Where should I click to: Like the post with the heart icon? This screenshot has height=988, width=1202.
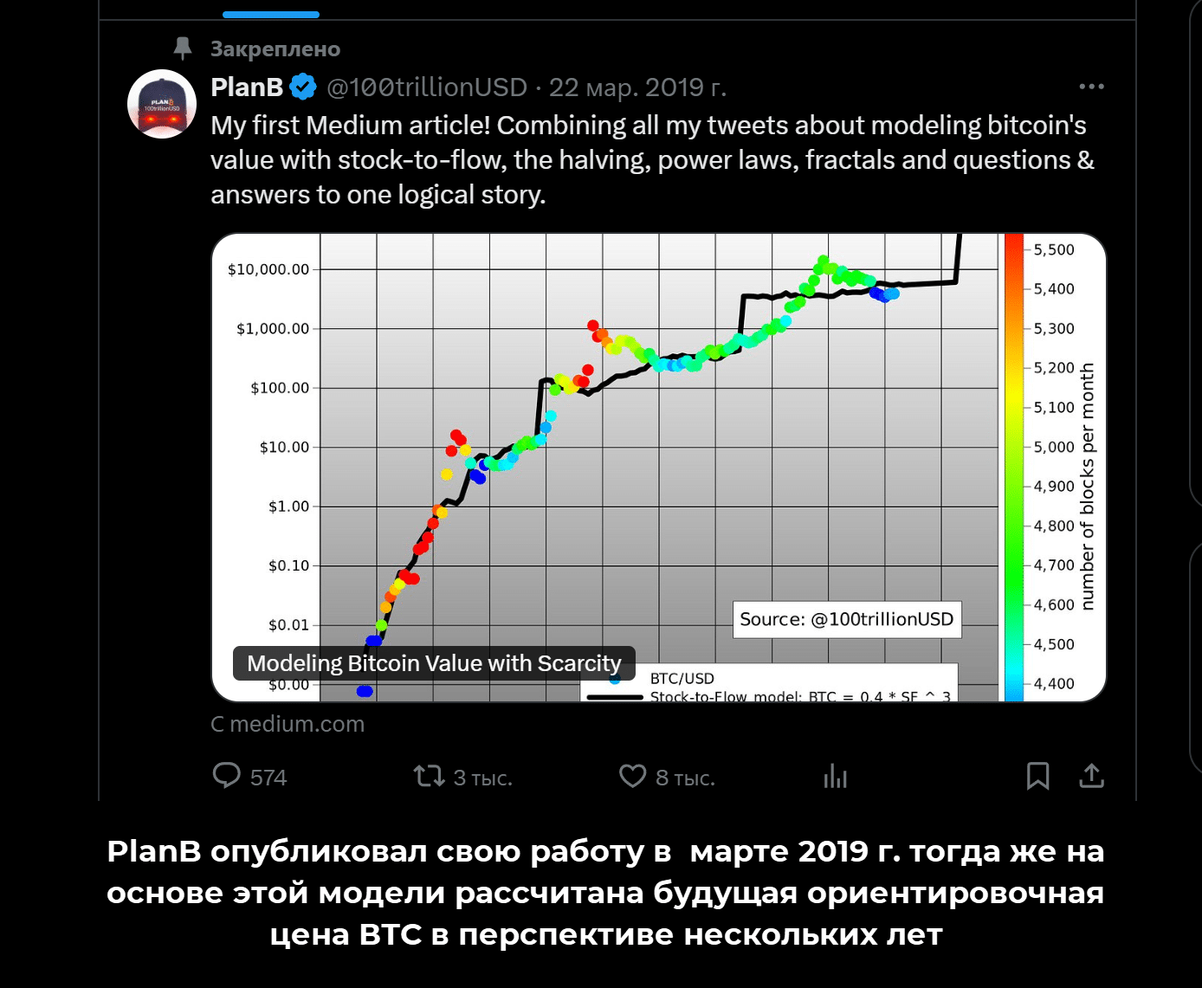tap(632, 776)
